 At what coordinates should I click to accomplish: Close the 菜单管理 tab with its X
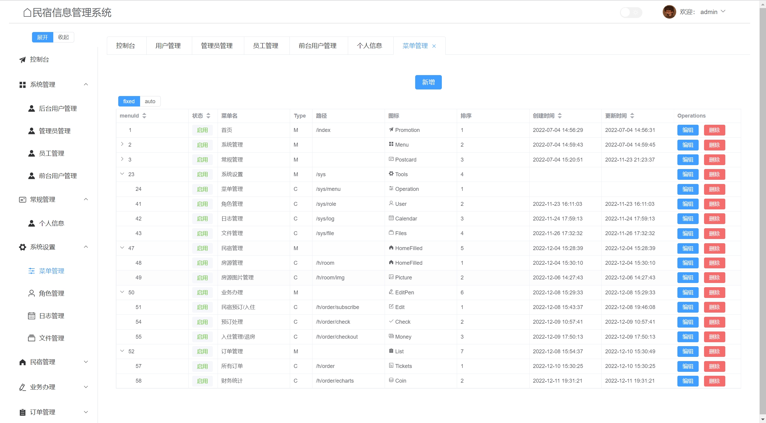434,46
